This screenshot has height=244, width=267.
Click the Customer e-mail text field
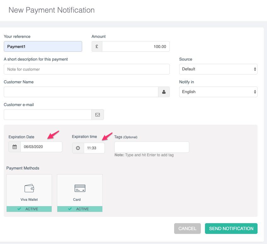tap(48, 115)
